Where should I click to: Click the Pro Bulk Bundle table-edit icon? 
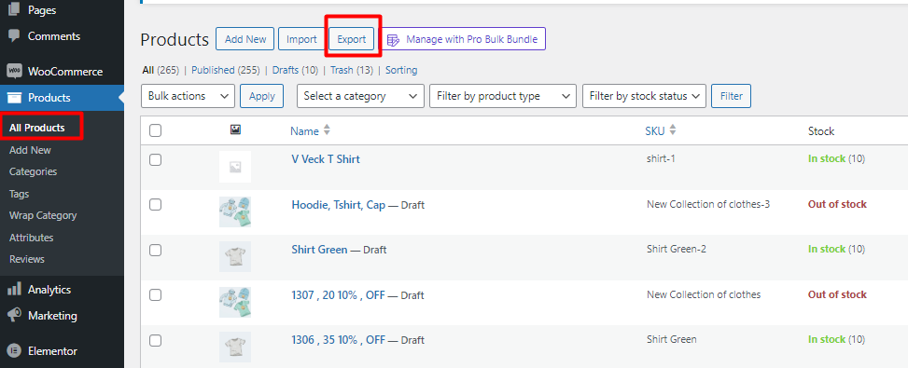pyautogui.click(x=394, y=40)
